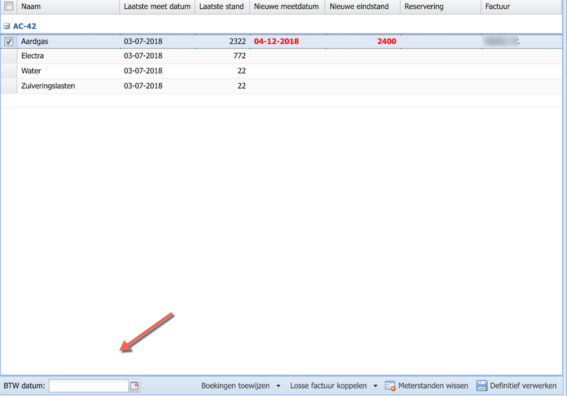
Task: Sort by Nieuwe meetdatum column header
Action: (288, 7)
